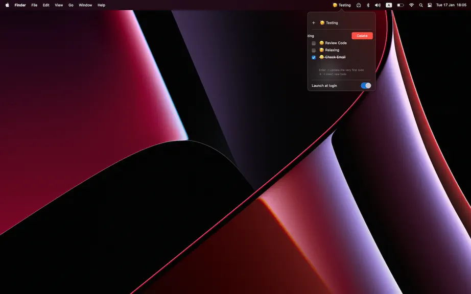Check the Review Code todo checkbox

point(314,43)
